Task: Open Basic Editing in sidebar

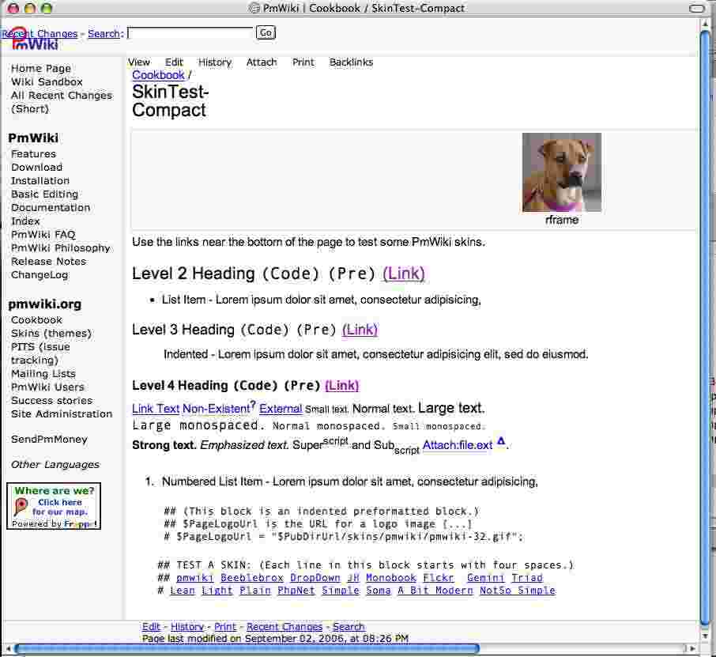Action: point(45,194)
